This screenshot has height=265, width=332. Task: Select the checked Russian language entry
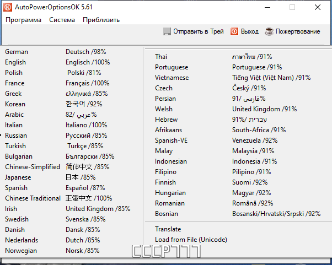pos(72,136)
